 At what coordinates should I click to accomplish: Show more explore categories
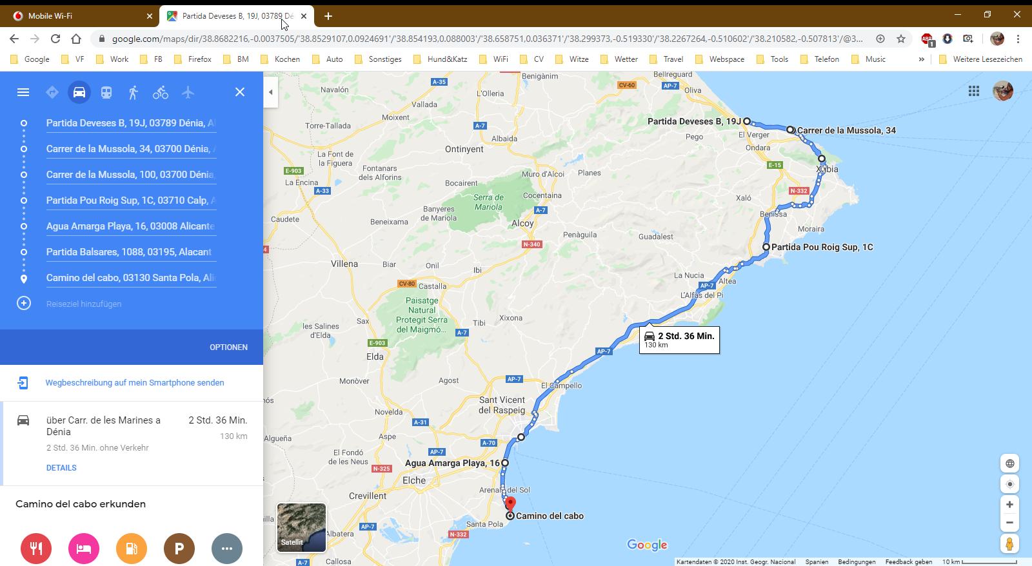point(227,549)
